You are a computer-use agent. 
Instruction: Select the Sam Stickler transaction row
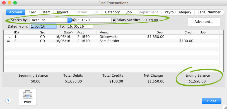click(x=111, y=41)
